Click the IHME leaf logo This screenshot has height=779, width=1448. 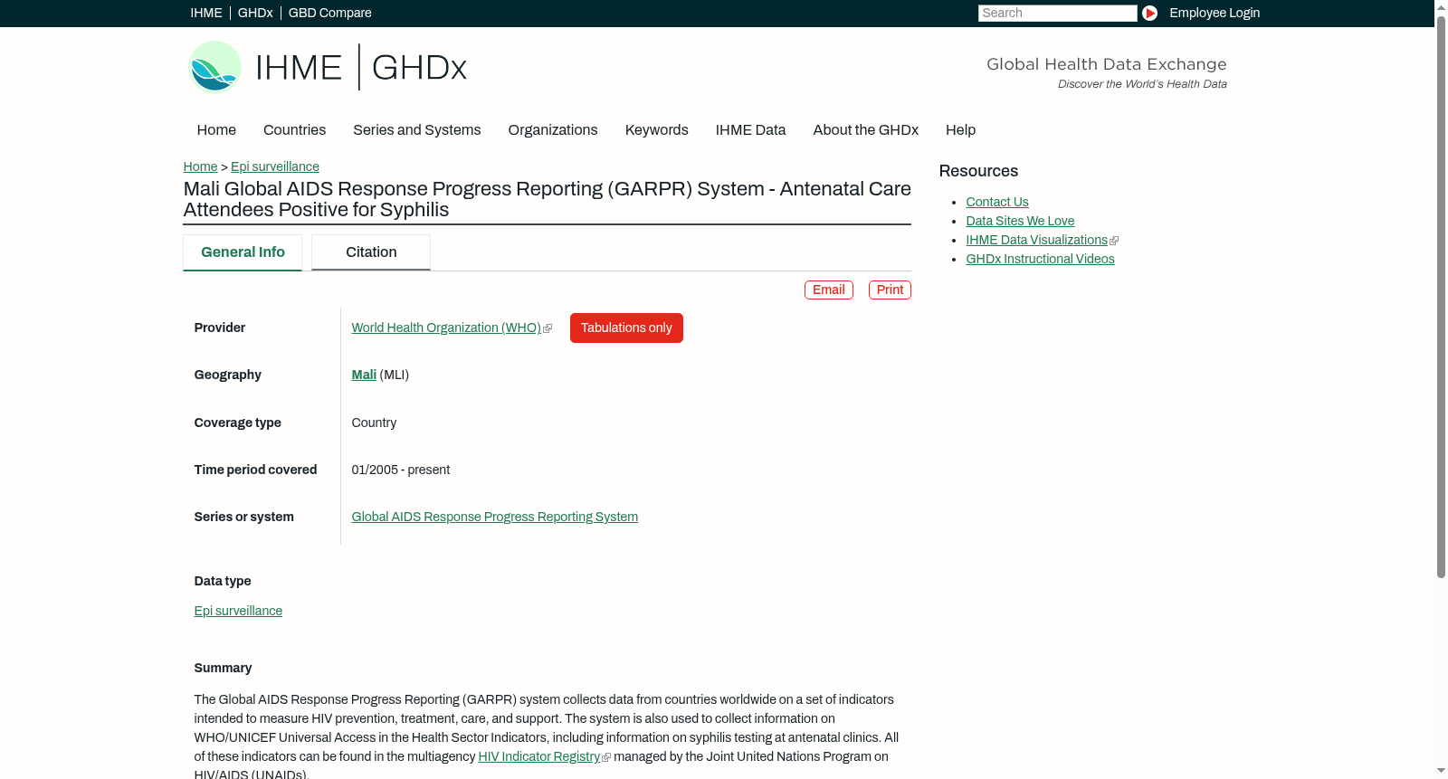pyautogui.click(x=214, y=67)
